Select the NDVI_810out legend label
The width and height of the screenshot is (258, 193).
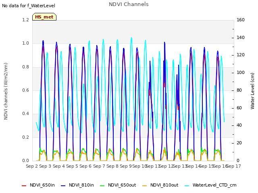[164, 185]
